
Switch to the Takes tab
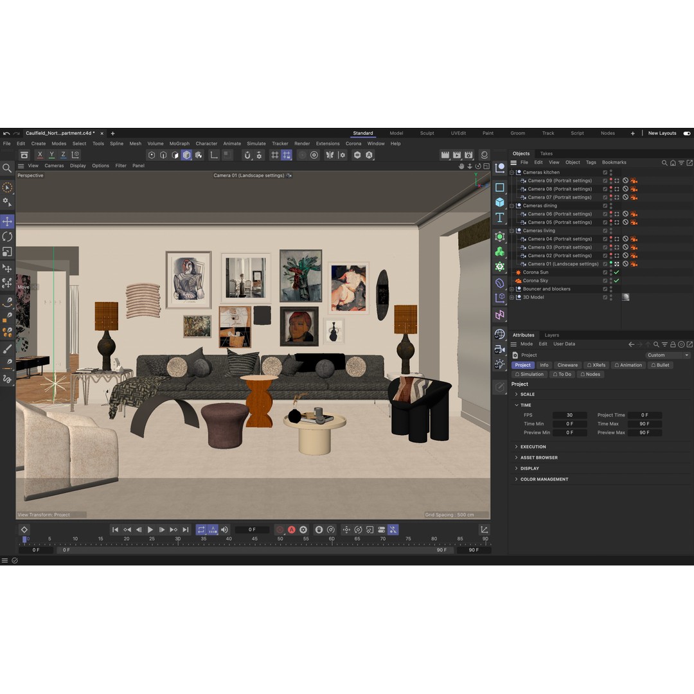pos(546,154)
